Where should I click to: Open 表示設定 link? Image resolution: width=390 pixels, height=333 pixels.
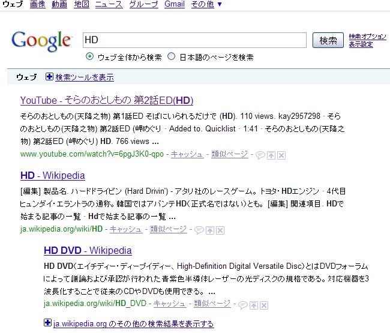click(x=361, y=44)
